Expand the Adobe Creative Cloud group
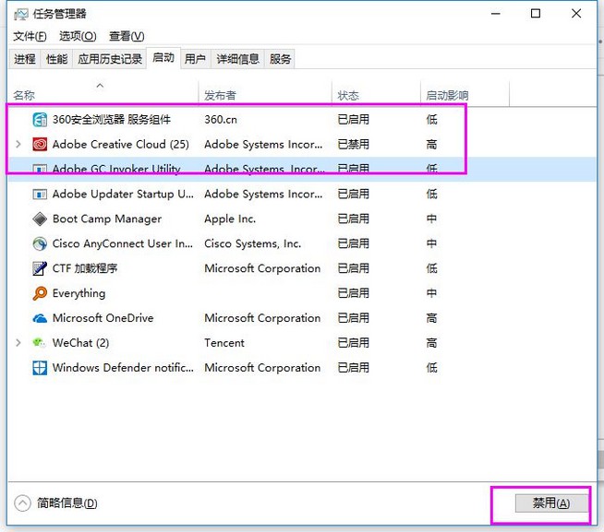This screenshot has height=532, width=604. tap(18, 144)
